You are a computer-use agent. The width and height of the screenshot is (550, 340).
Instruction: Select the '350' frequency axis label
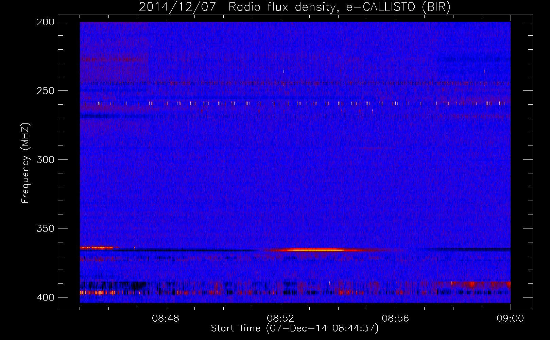45,228
